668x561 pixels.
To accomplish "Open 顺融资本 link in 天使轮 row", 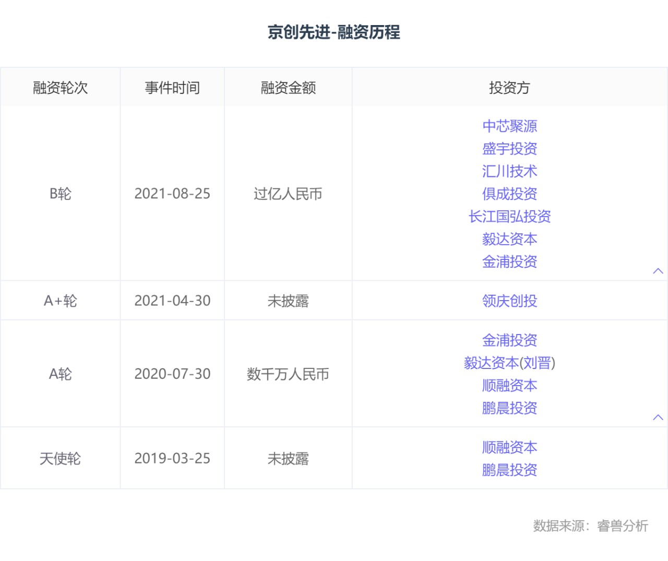I will (509, 447).
